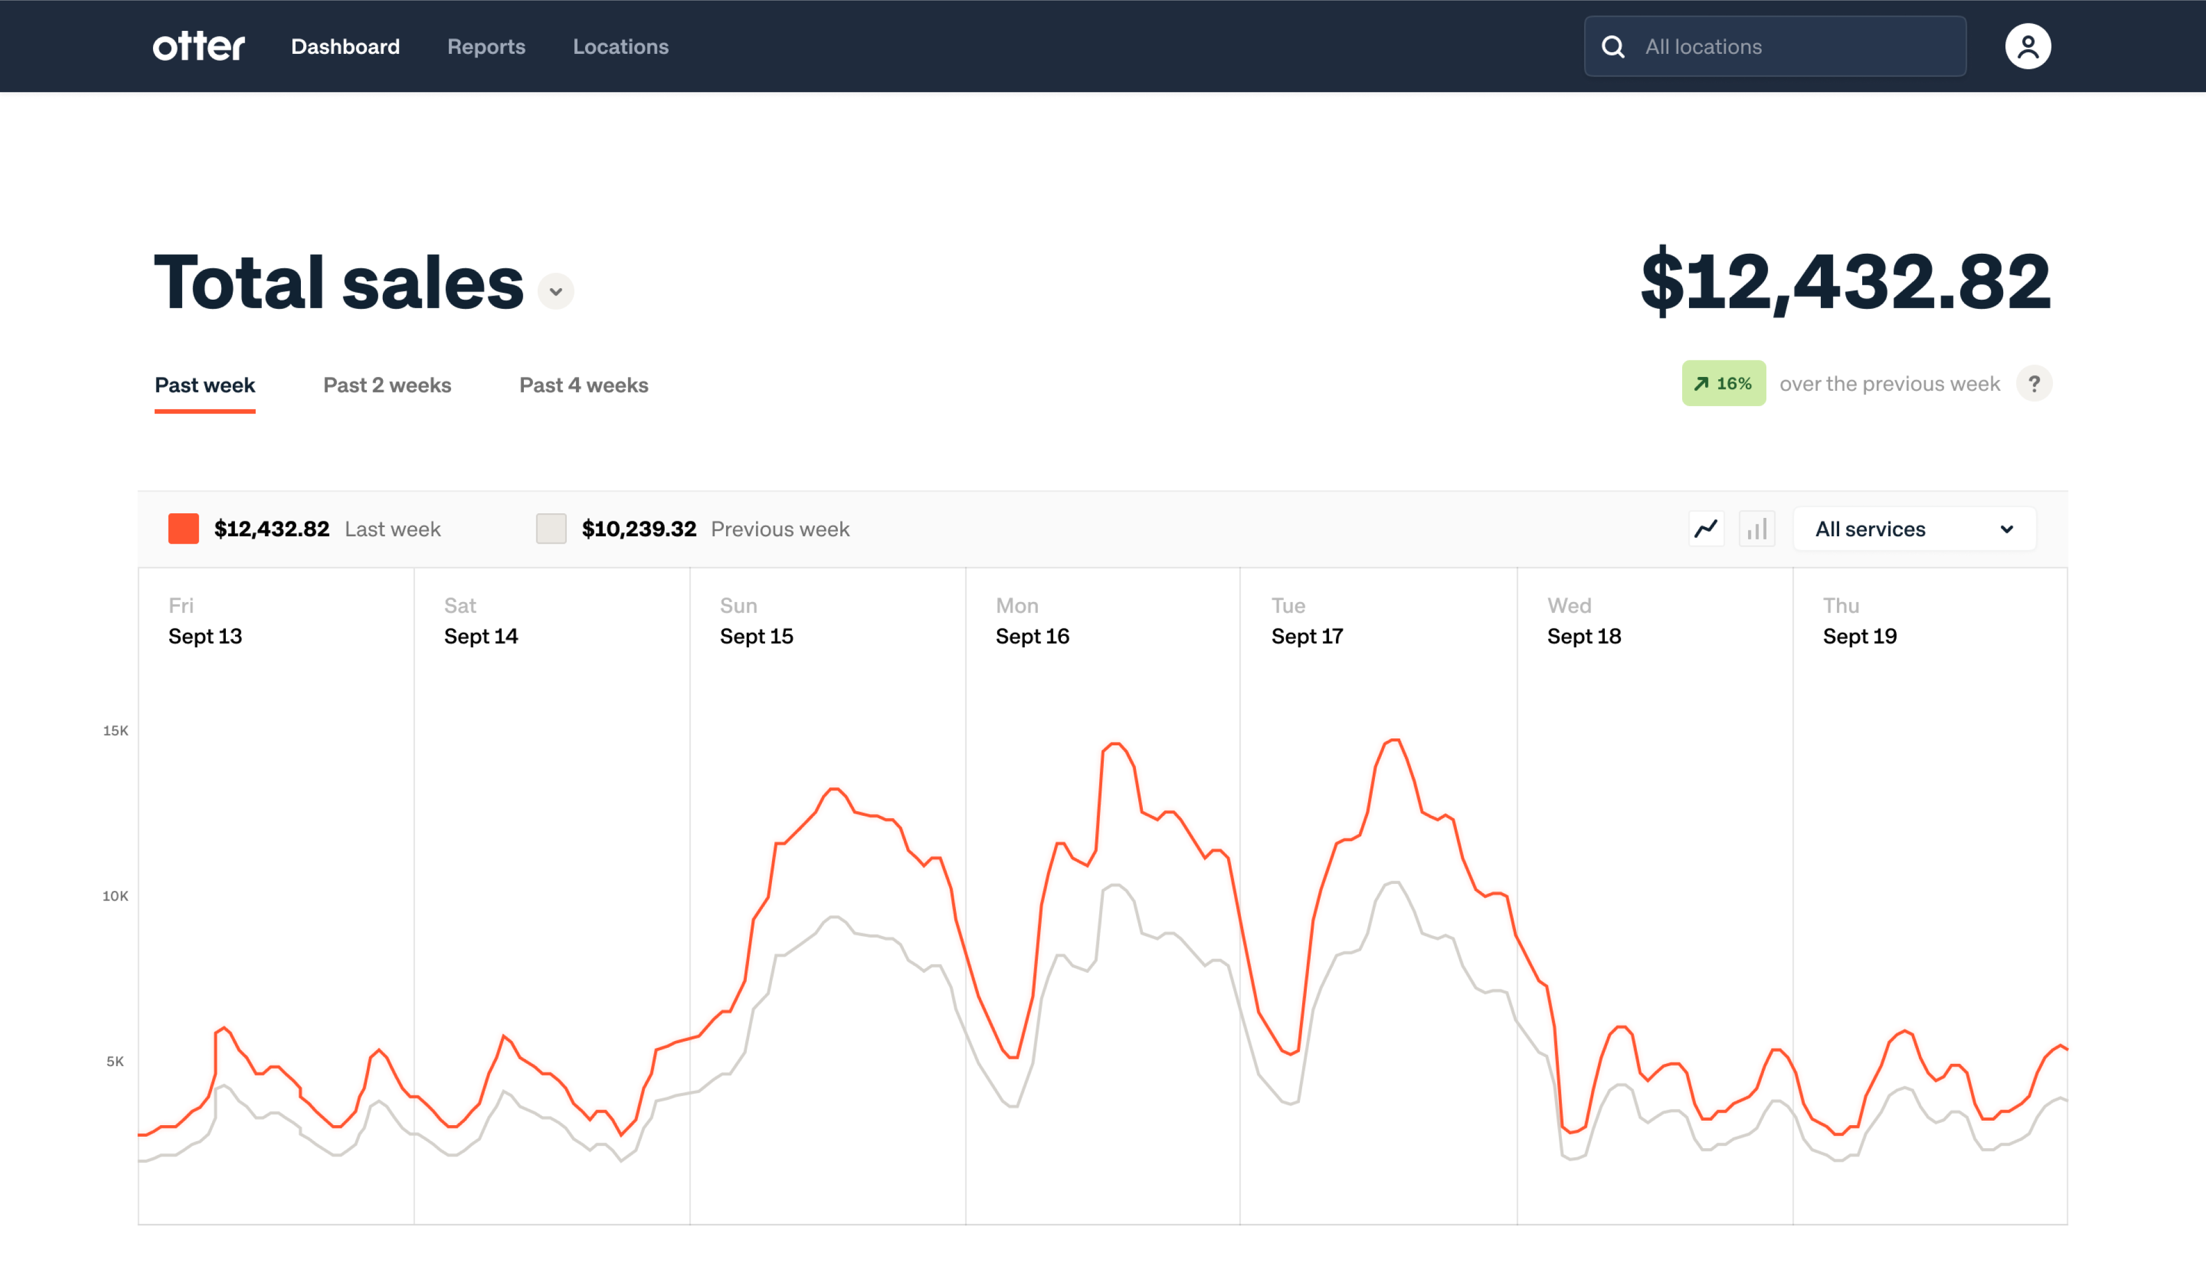Select the Past week tab

[x=205, y=385]
